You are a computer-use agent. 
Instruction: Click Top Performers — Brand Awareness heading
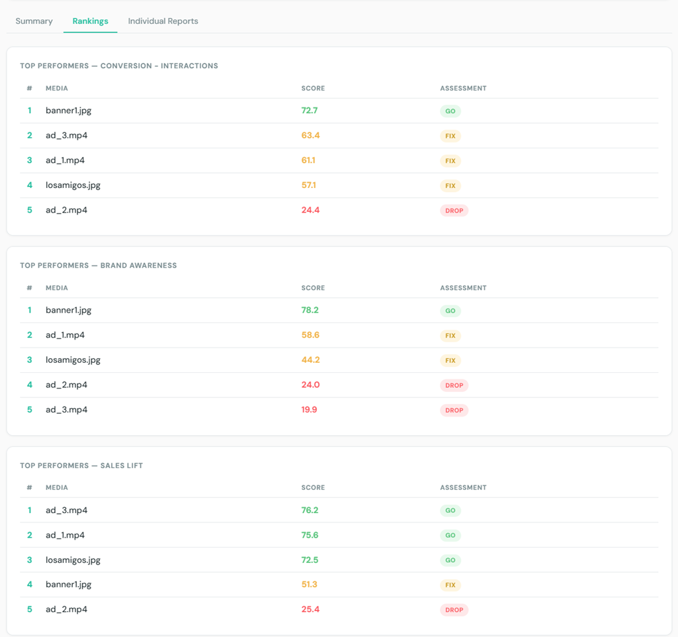tap(98, 266)
